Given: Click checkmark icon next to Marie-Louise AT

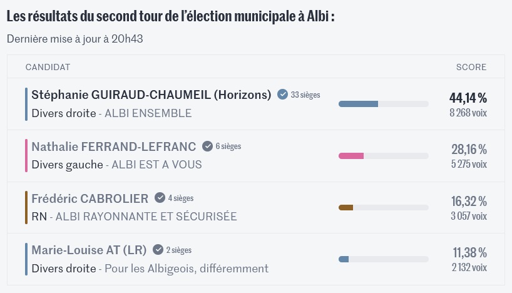Looking at the screenshot, I should (158, 250).
